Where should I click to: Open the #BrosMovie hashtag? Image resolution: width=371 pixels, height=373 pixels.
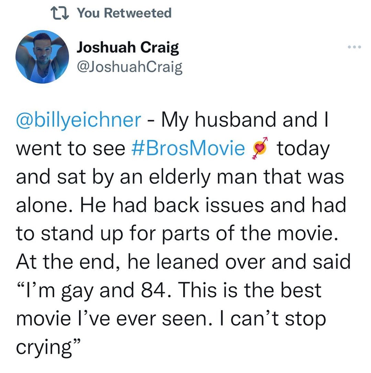point(188,149)
